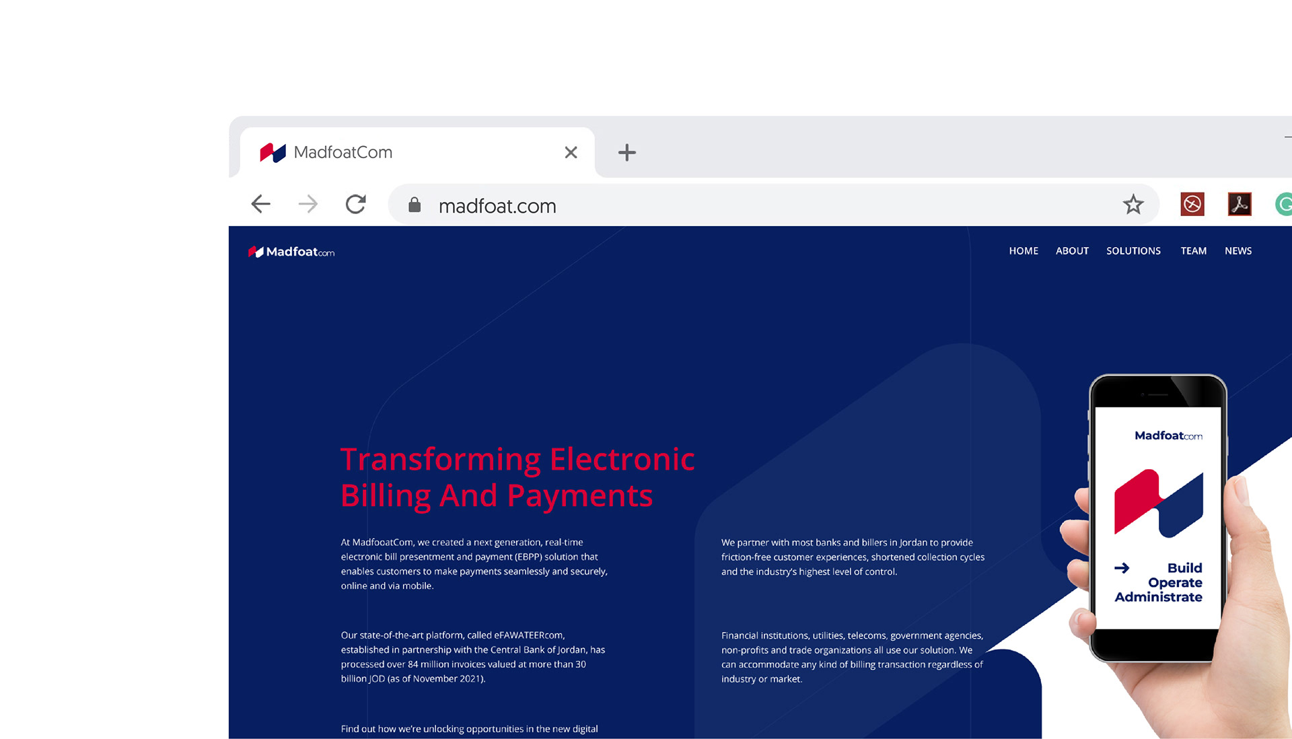Click the MadfoatCom tab favicon
The image size is (1292, 739).
click(273, 153)
